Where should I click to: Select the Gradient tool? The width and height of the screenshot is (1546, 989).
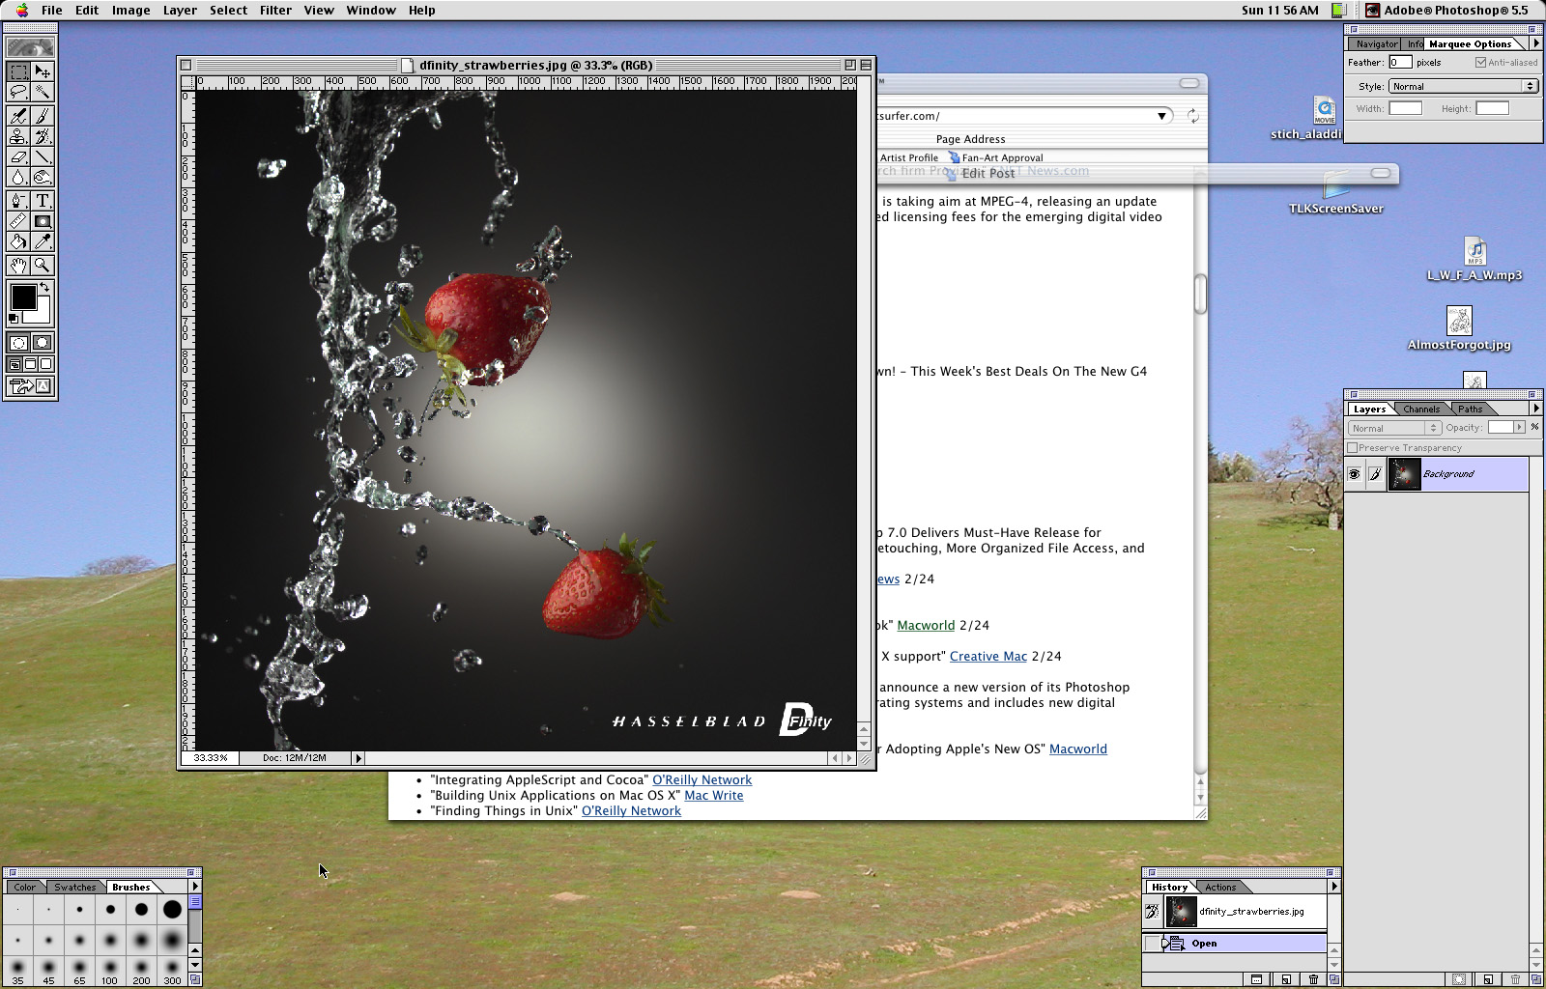(42, 221)
